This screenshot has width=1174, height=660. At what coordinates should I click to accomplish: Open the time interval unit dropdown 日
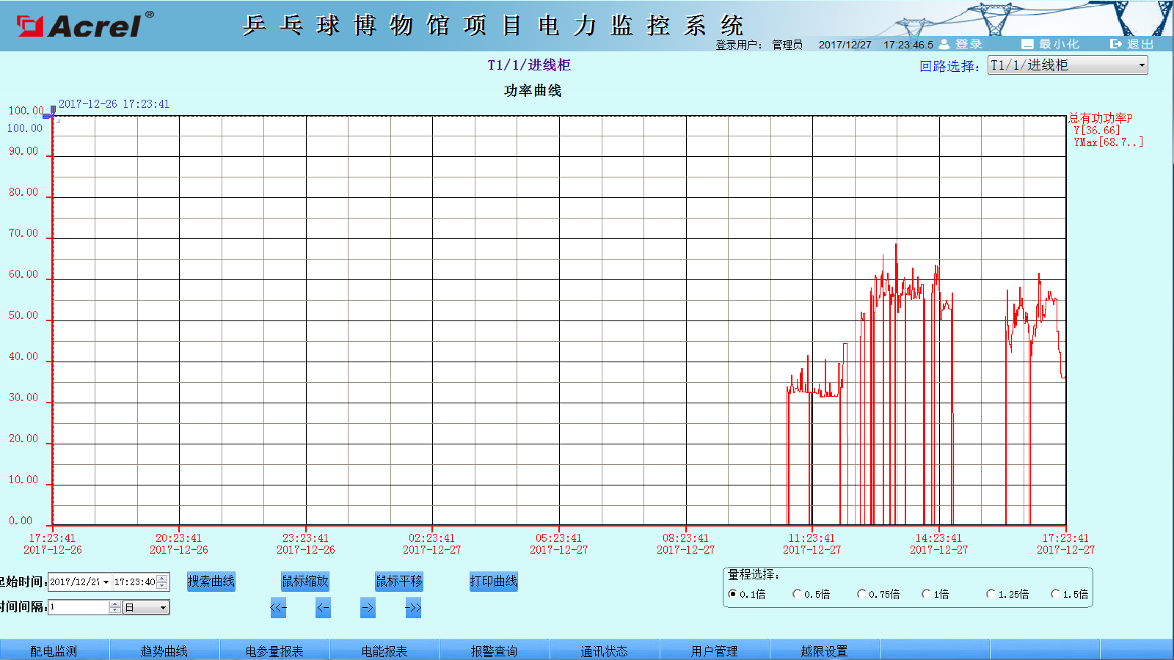coord(146,607)
